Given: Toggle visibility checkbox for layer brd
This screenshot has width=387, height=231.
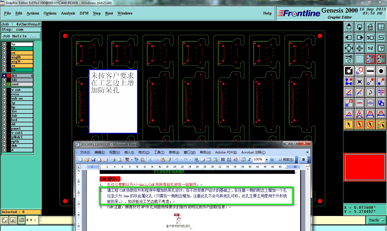Looking at the screenshot, I should pos(4,120).
